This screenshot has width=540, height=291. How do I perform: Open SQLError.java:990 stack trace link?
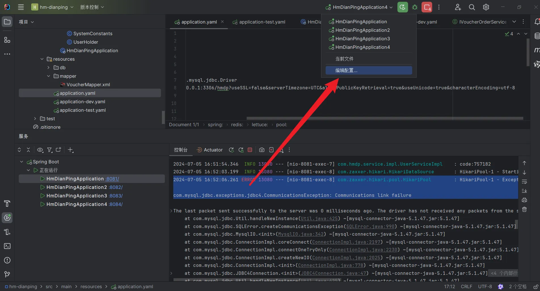point(370,226)
